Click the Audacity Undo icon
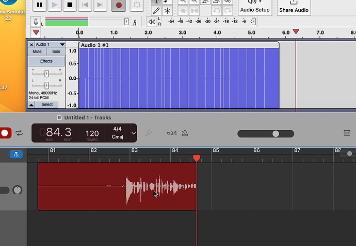This screenshot has width=356, height=246. pos(216,11)
